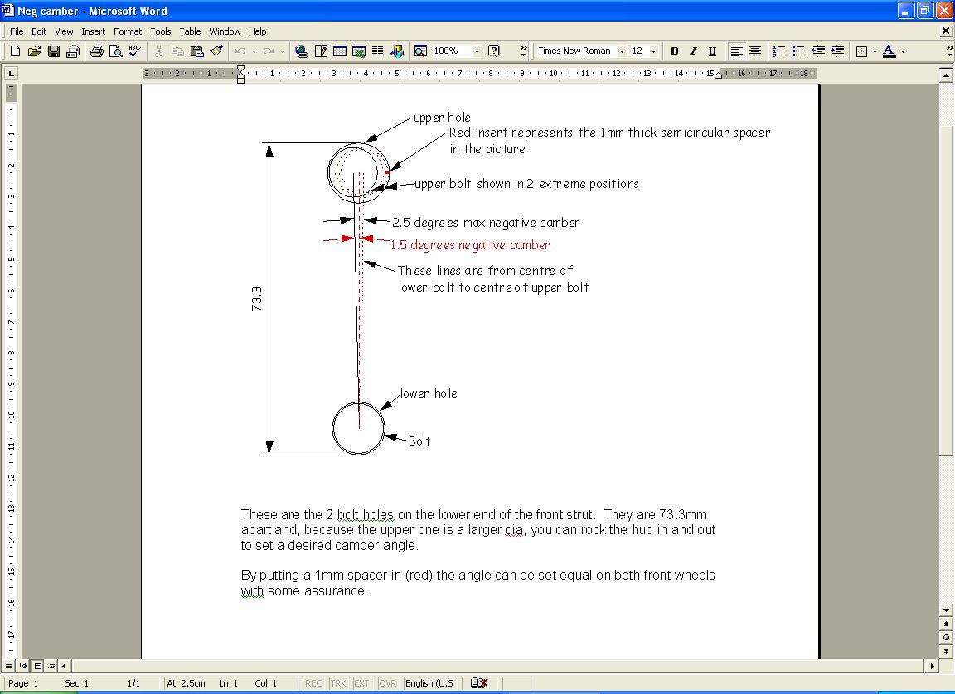Viewport: 955px width, 694px height.
Task: Apply numbered list formatting
Action: tap(779, 51)
